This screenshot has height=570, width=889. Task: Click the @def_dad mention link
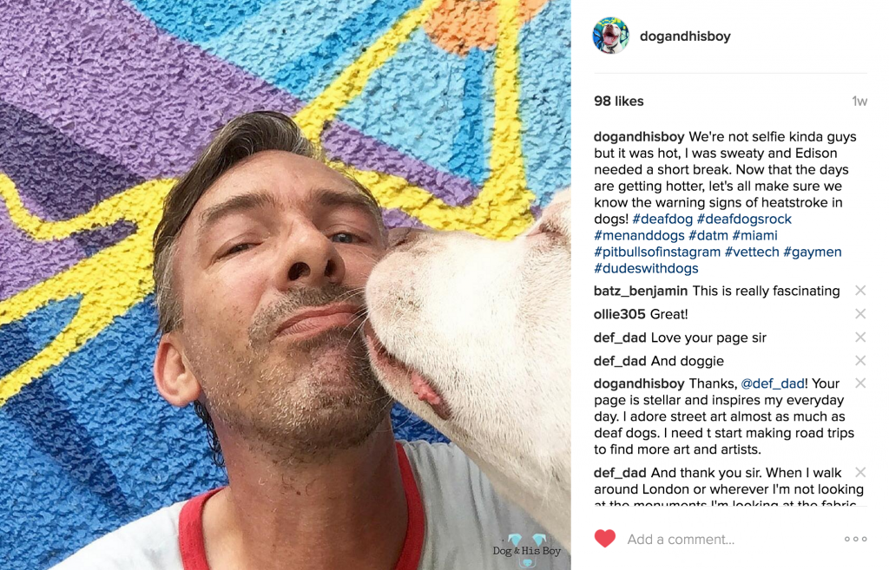coord(772,383)
